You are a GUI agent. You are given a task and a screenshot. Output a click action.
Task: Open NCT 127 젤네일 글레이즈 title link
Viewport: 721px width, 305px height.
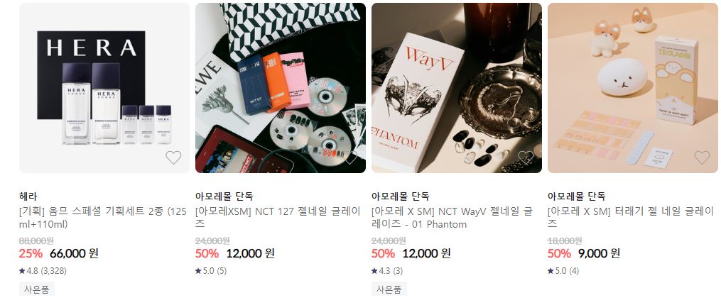tap(278, 218)
